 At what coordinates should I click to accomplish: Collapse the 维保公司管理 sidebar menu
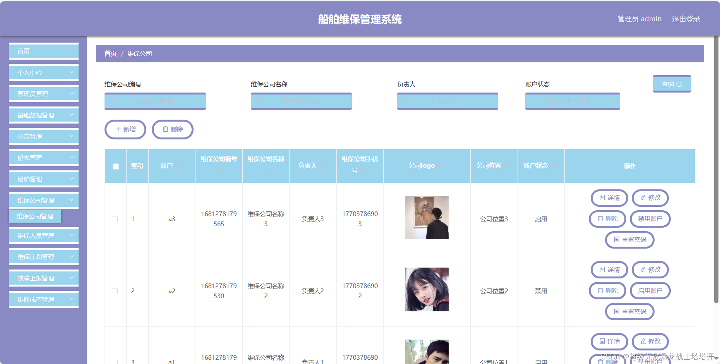click(x=44, y=200)
